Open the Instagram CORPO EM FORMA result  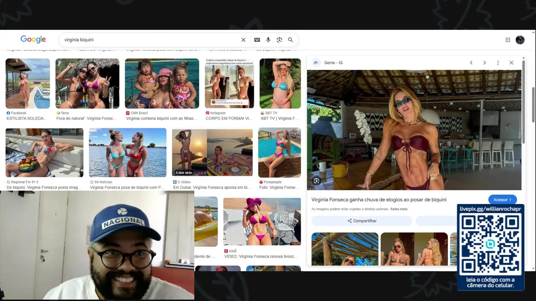coord(229,84)
